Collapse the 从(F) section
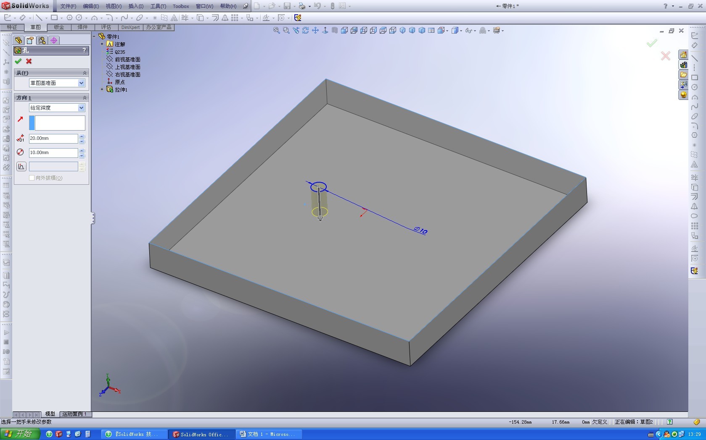Viewport: 706px width, 440px height. pos(85,73)
